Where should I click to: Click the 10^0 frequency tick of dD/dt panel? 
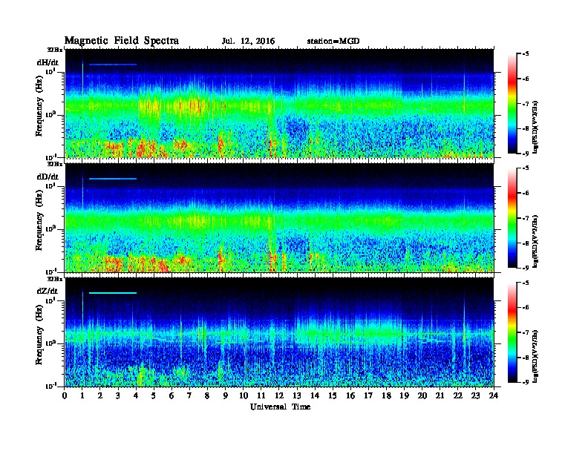(x=50, y=228)
